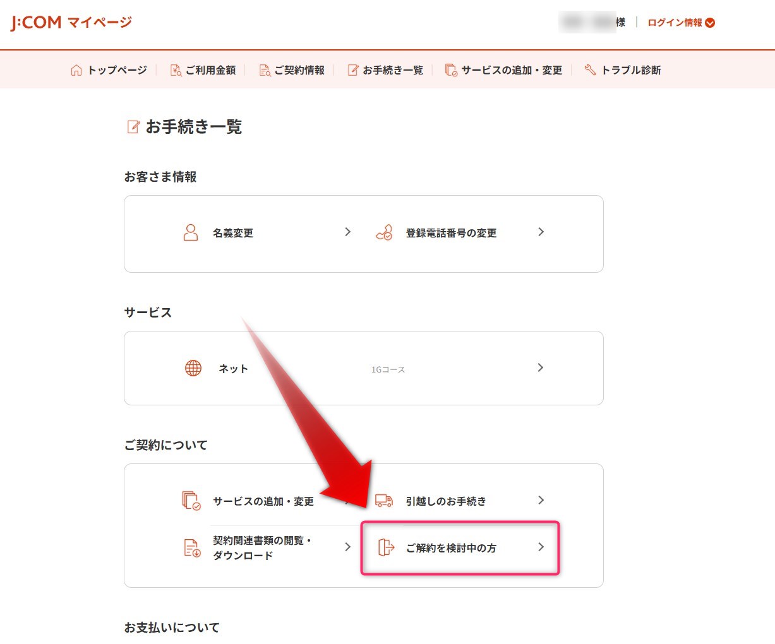
Task: Click the download document icon for 契約関連書類
Action: [x=192, y=548]
